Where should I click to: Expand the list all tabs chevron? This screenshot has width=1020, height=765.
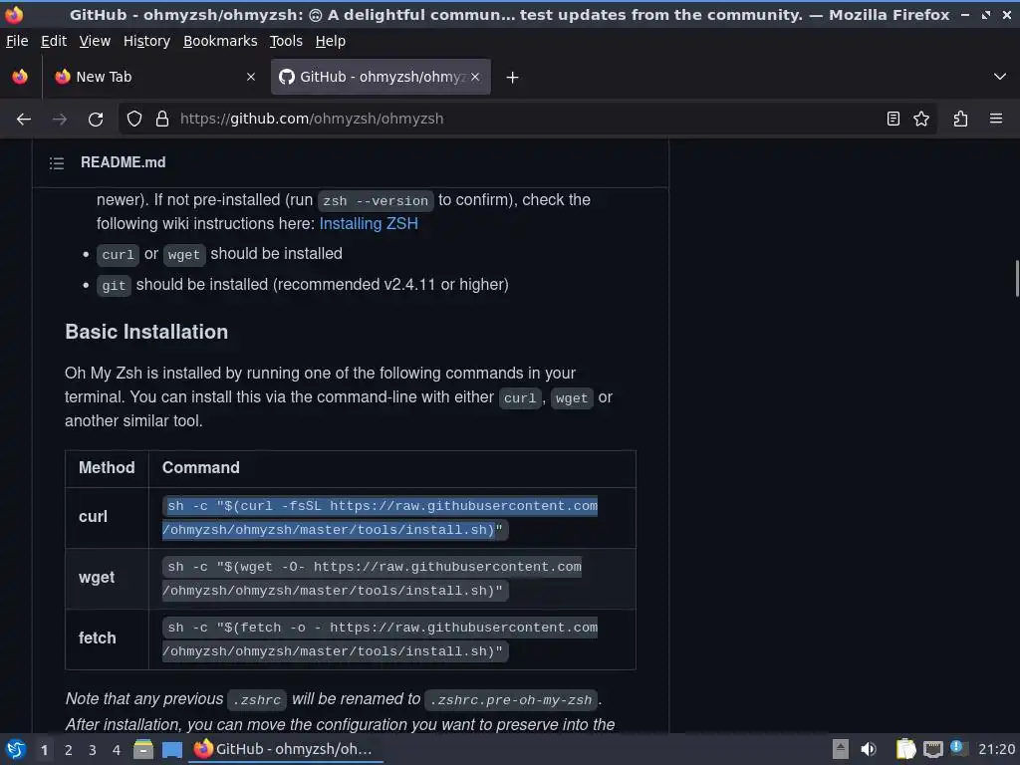[x=1000, y=77]
